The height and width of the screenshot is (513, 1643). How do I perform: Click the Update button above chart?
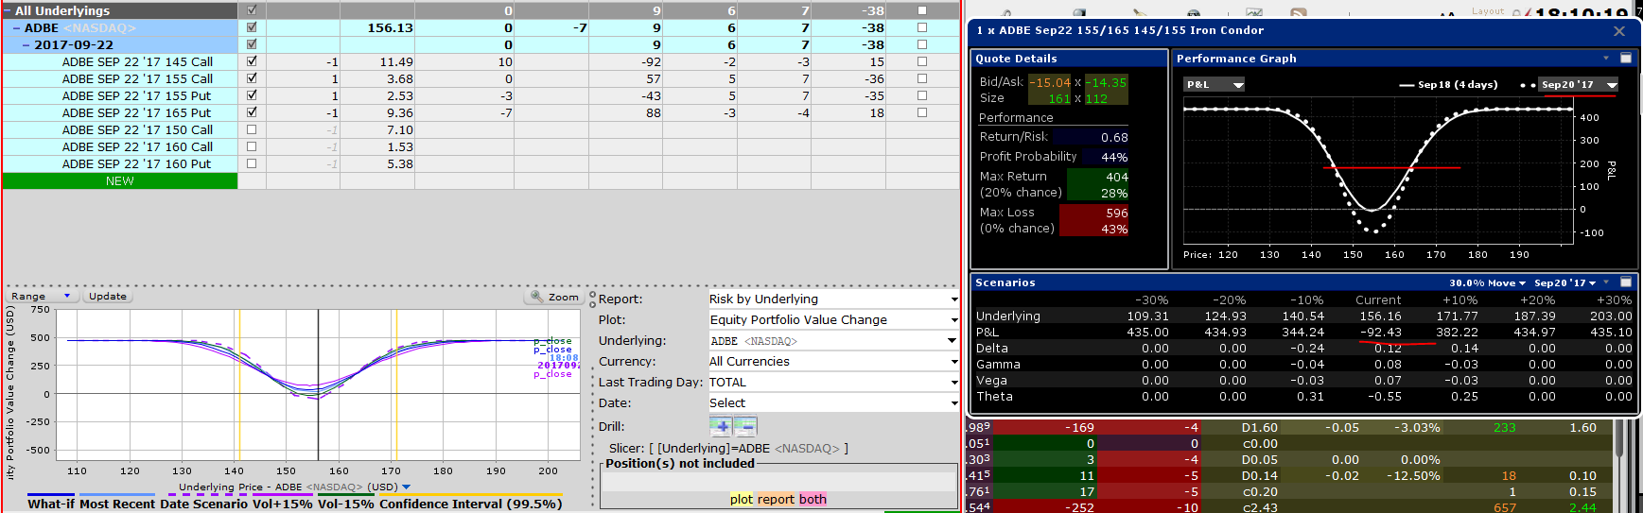click(108, 297)
